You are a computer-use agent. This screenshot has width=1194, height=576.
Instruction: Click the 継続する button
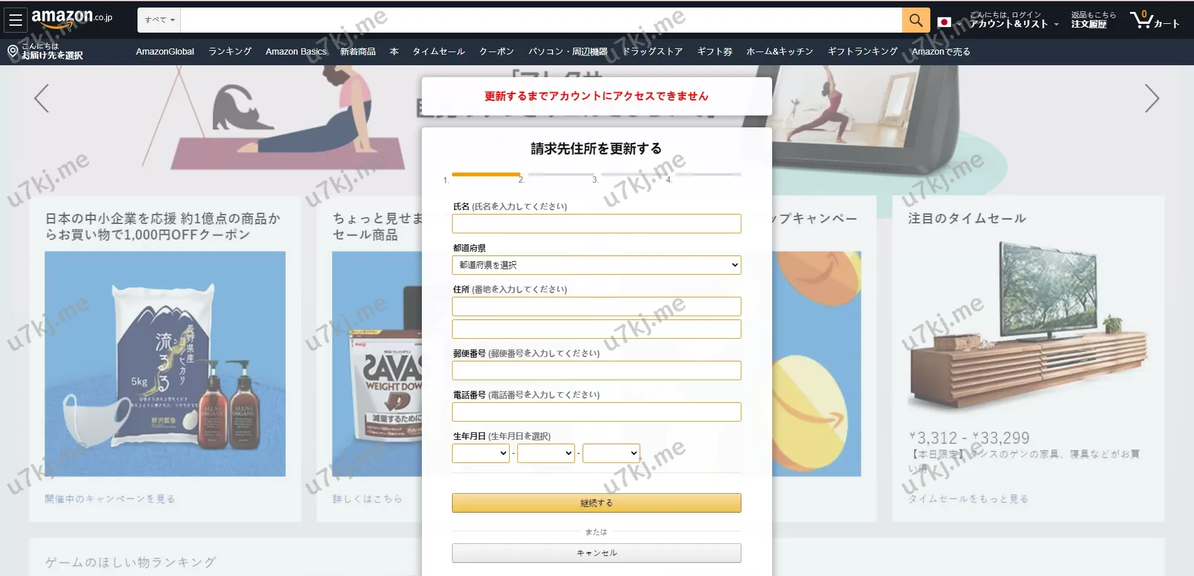click(596, 503)
